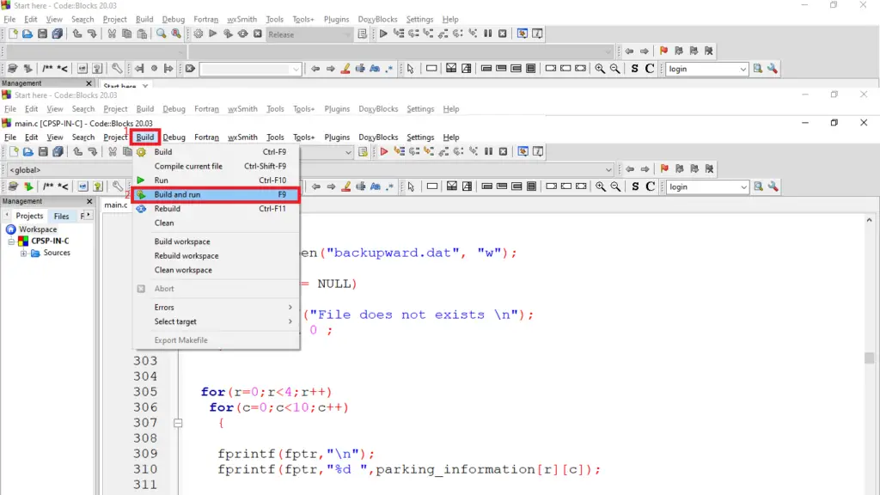Toggle the red bookmark flag icon
This screenshot has width=880, height=495.
(663, 170)
